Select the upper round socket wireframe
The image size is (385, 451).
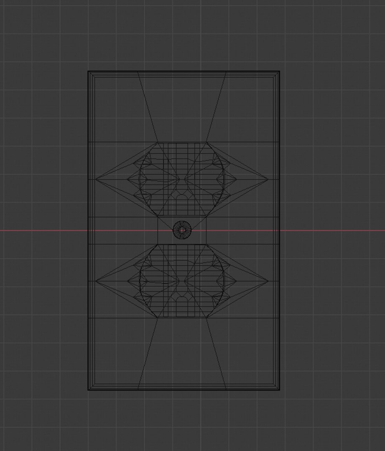[182, 179]
